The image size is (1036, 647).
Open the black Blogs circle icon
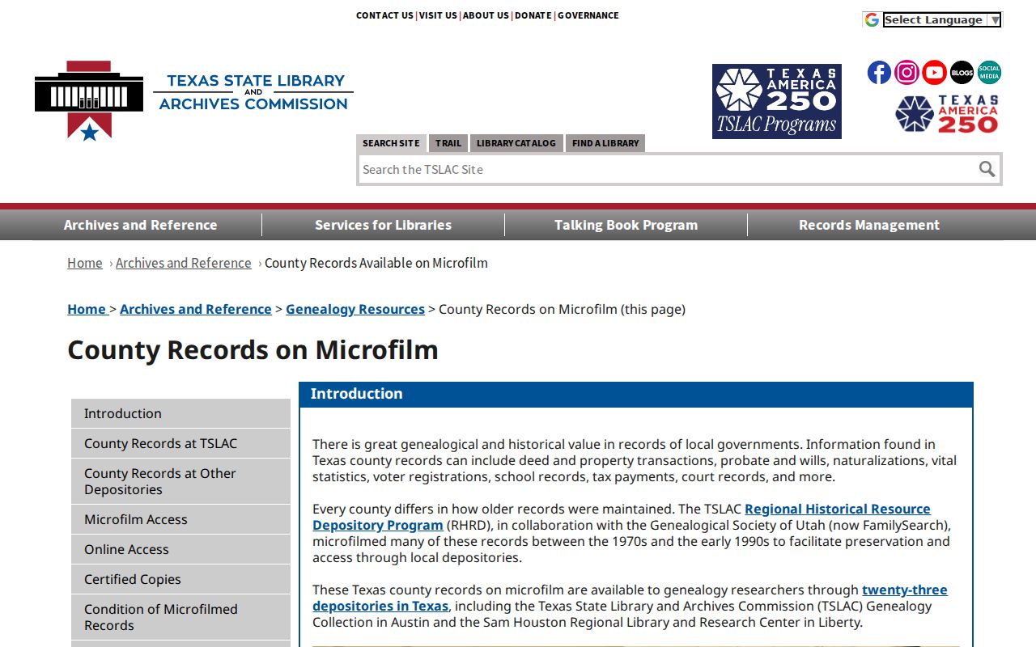(x=962, y=73)
